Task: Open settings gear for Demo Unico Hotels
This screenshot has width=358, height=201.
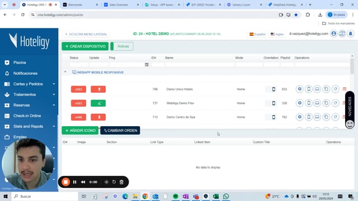Action: click(x=300, y=89)
